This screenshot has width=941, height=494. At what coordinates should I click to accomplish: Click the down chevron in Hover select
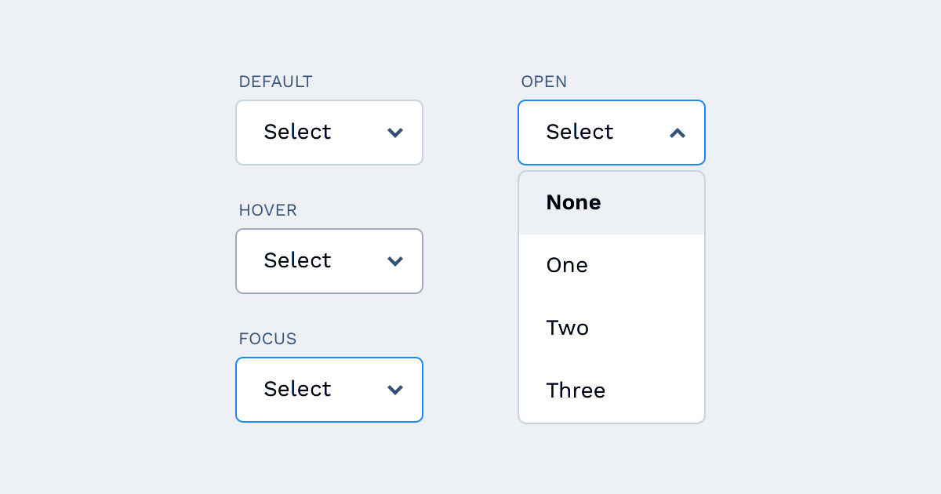point(395,261)
